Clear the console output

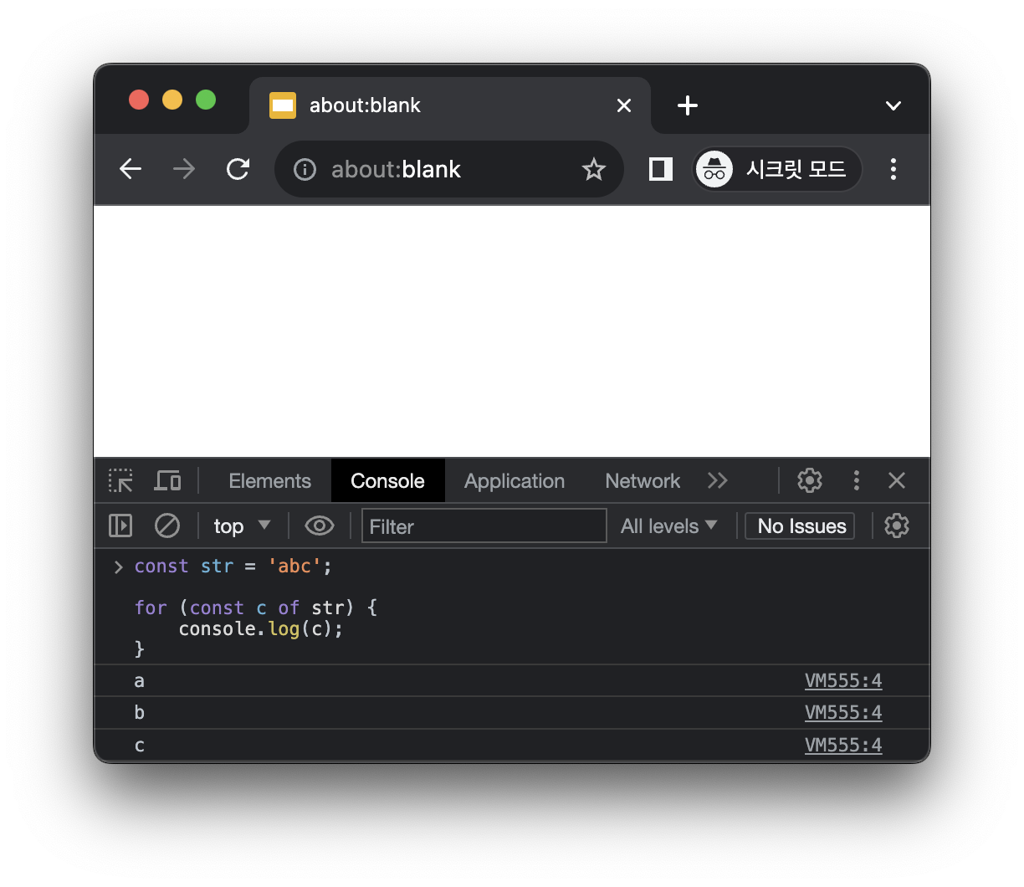click(167, 526)
